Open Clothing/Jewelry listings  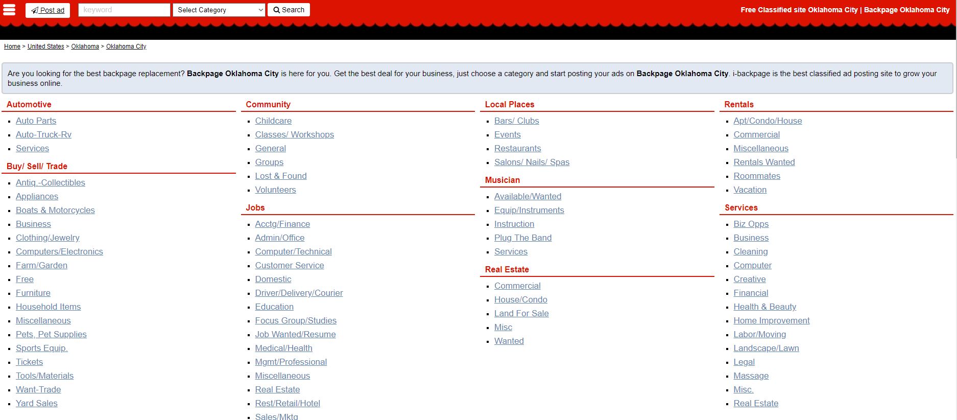(48, 238)
